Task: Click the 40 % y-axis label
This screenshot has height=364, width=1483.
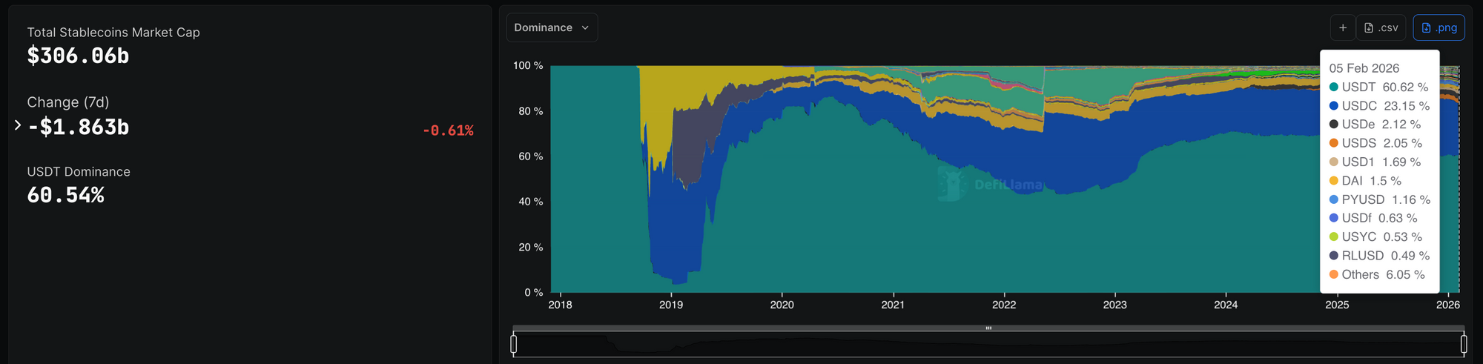Action: pyautogui.click(x=531, y=202)
